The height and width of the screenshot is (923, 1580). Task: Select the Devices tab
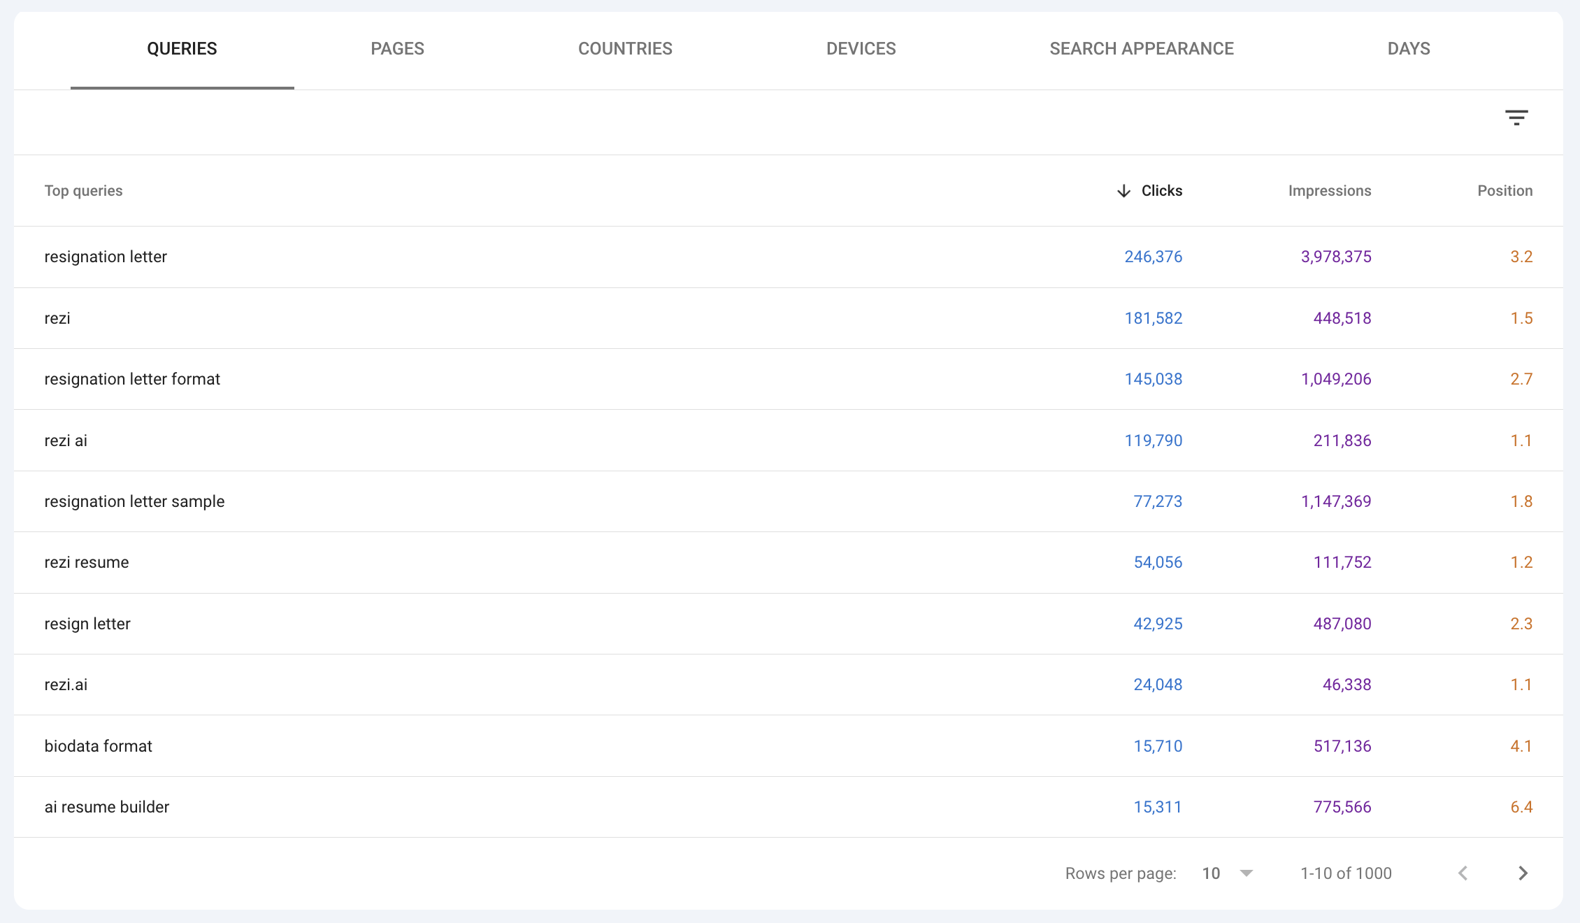pyautogui.click(x=861, y=49)
